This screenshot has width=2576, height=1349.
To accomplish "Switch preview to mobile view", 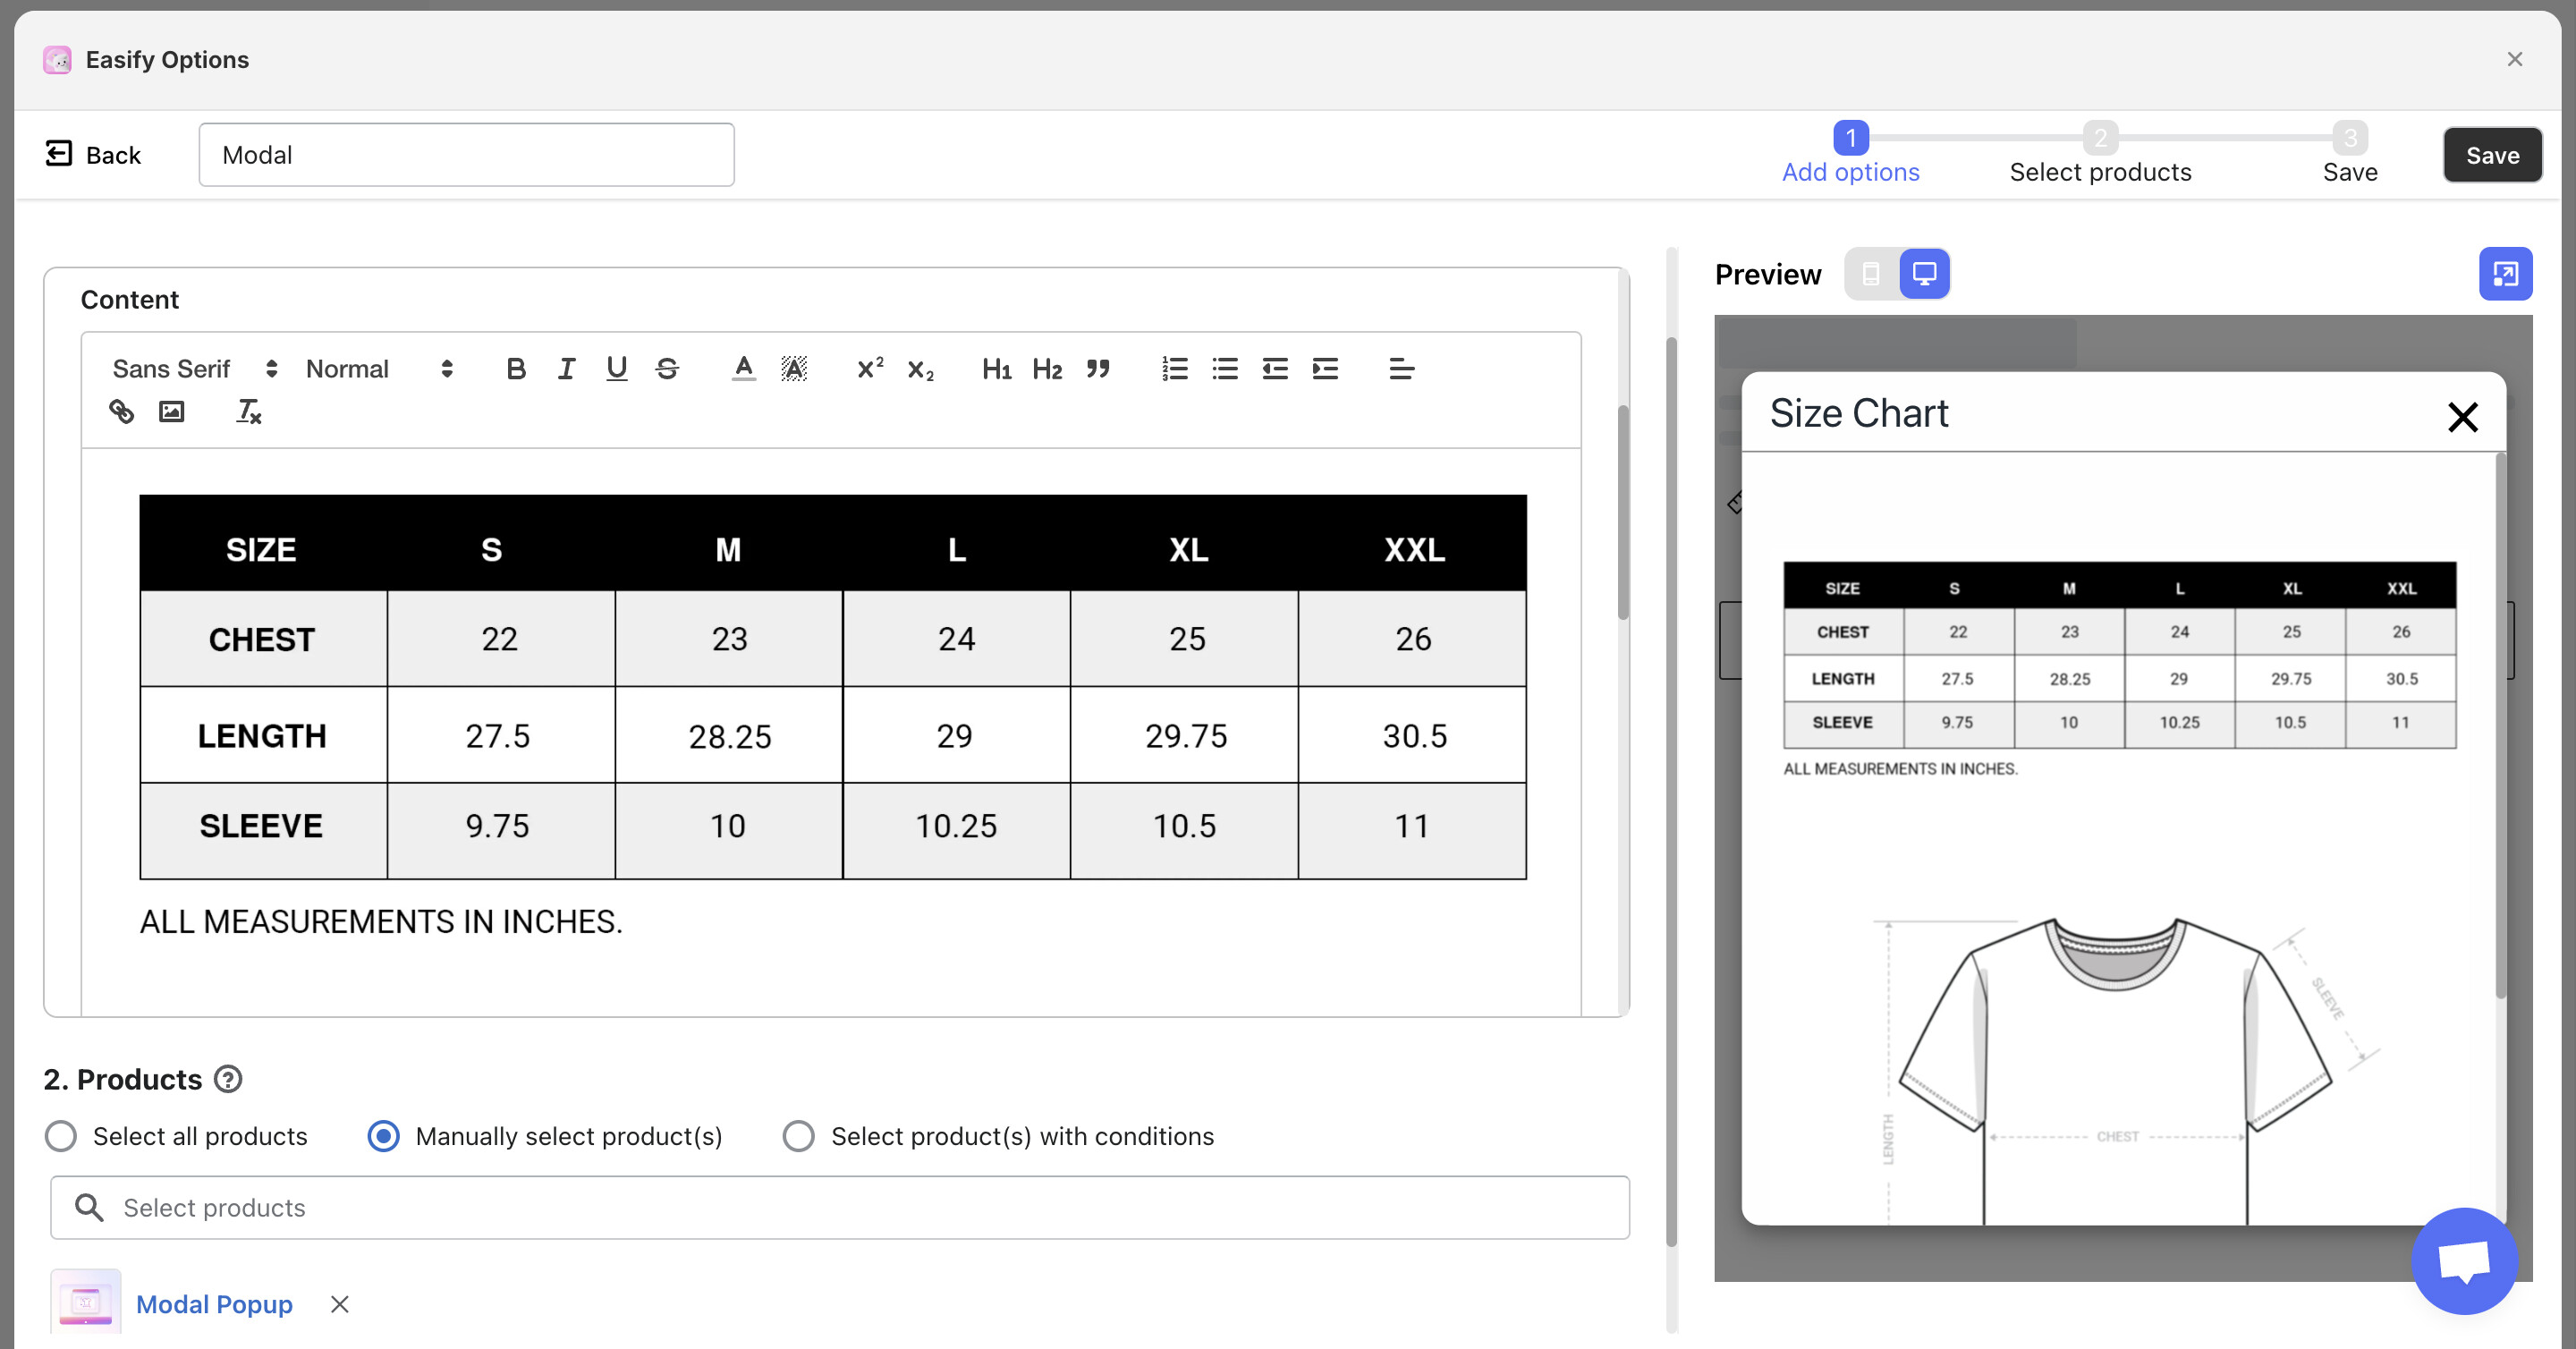I will [x=1871, y=274].
